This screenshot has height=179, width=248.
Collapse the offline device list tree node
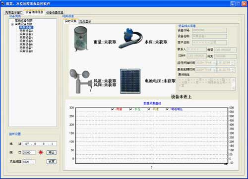pyautogui.click(x=12, y=24)
